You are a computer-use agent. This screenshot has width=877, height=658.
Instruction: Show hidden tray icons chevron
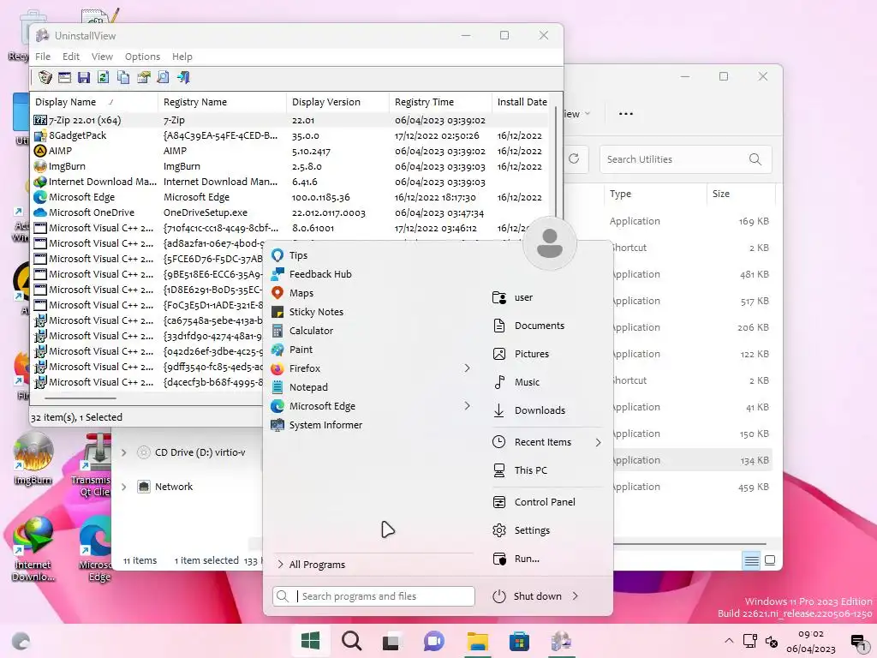click(729, 641)
